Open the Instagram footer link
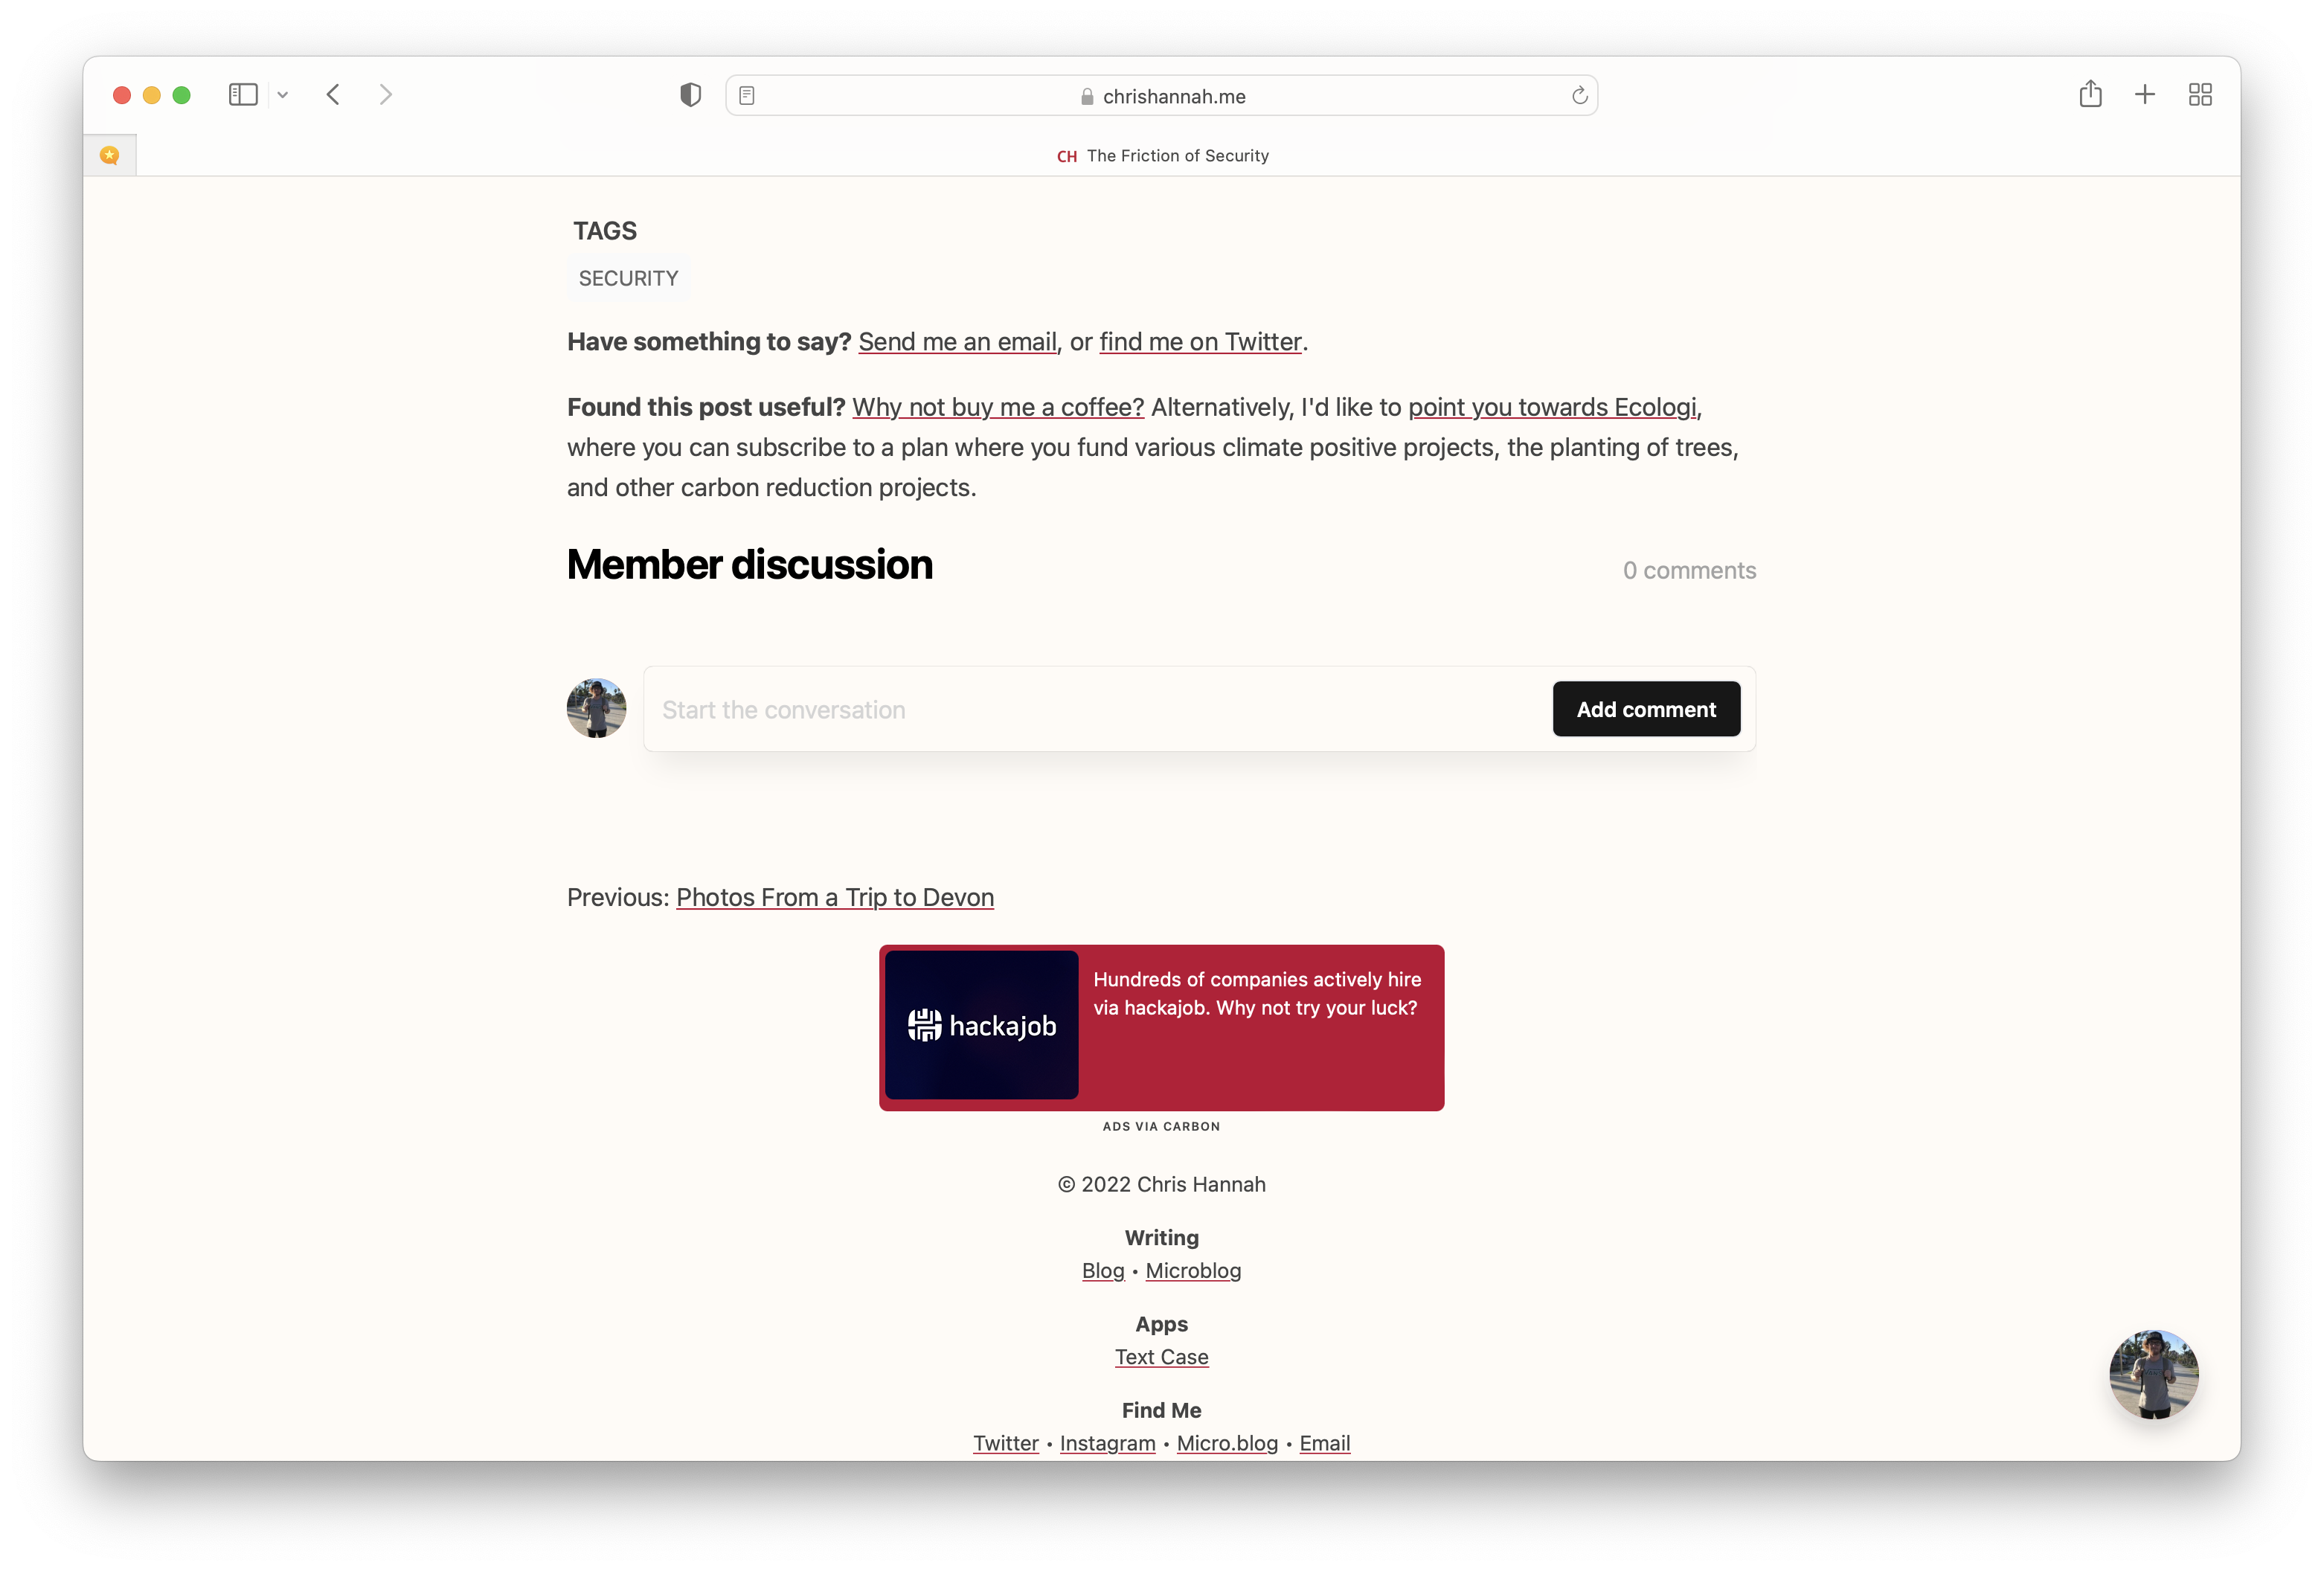 [x=1107, y=1443]
